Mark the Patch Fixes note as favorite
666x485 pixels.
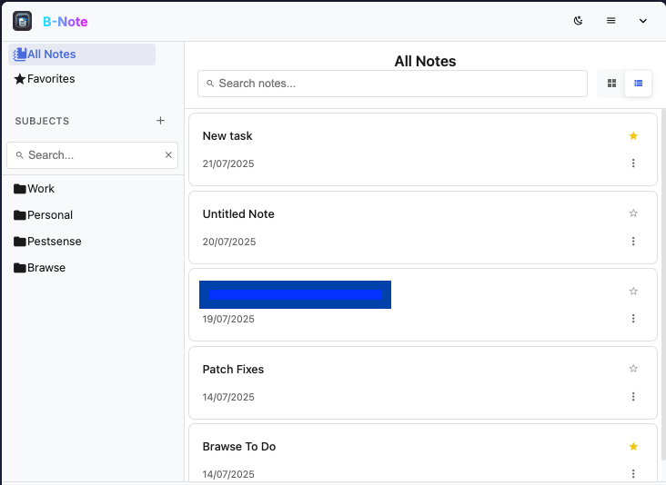pos(633,369)
